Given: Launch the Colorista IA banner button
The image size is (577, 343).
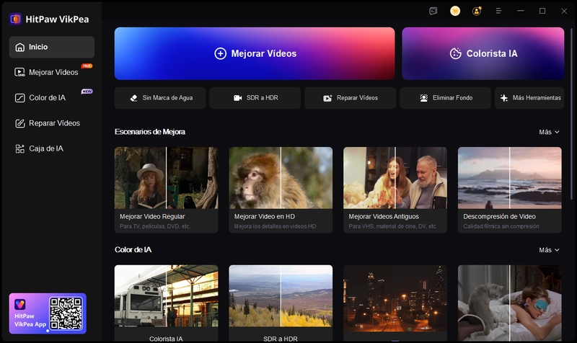Looking at the screenshot, I should coord(483,53).
